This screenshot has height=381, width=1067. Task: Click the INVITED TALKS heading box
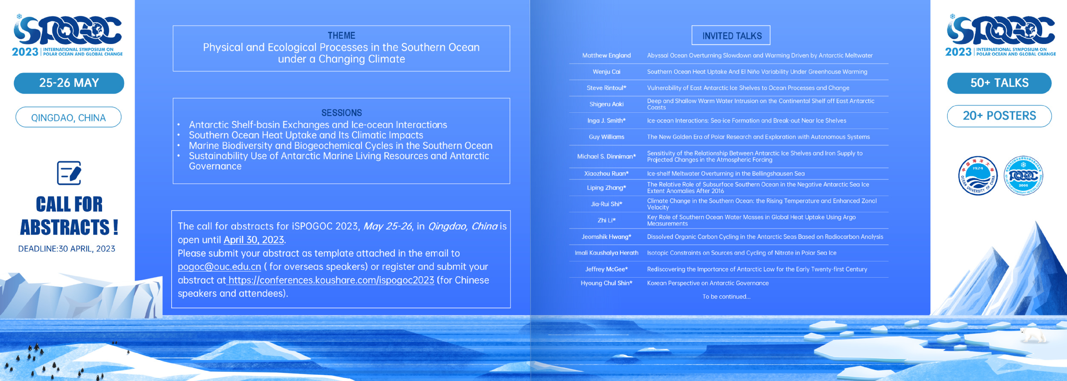click(x=731, y=35)
